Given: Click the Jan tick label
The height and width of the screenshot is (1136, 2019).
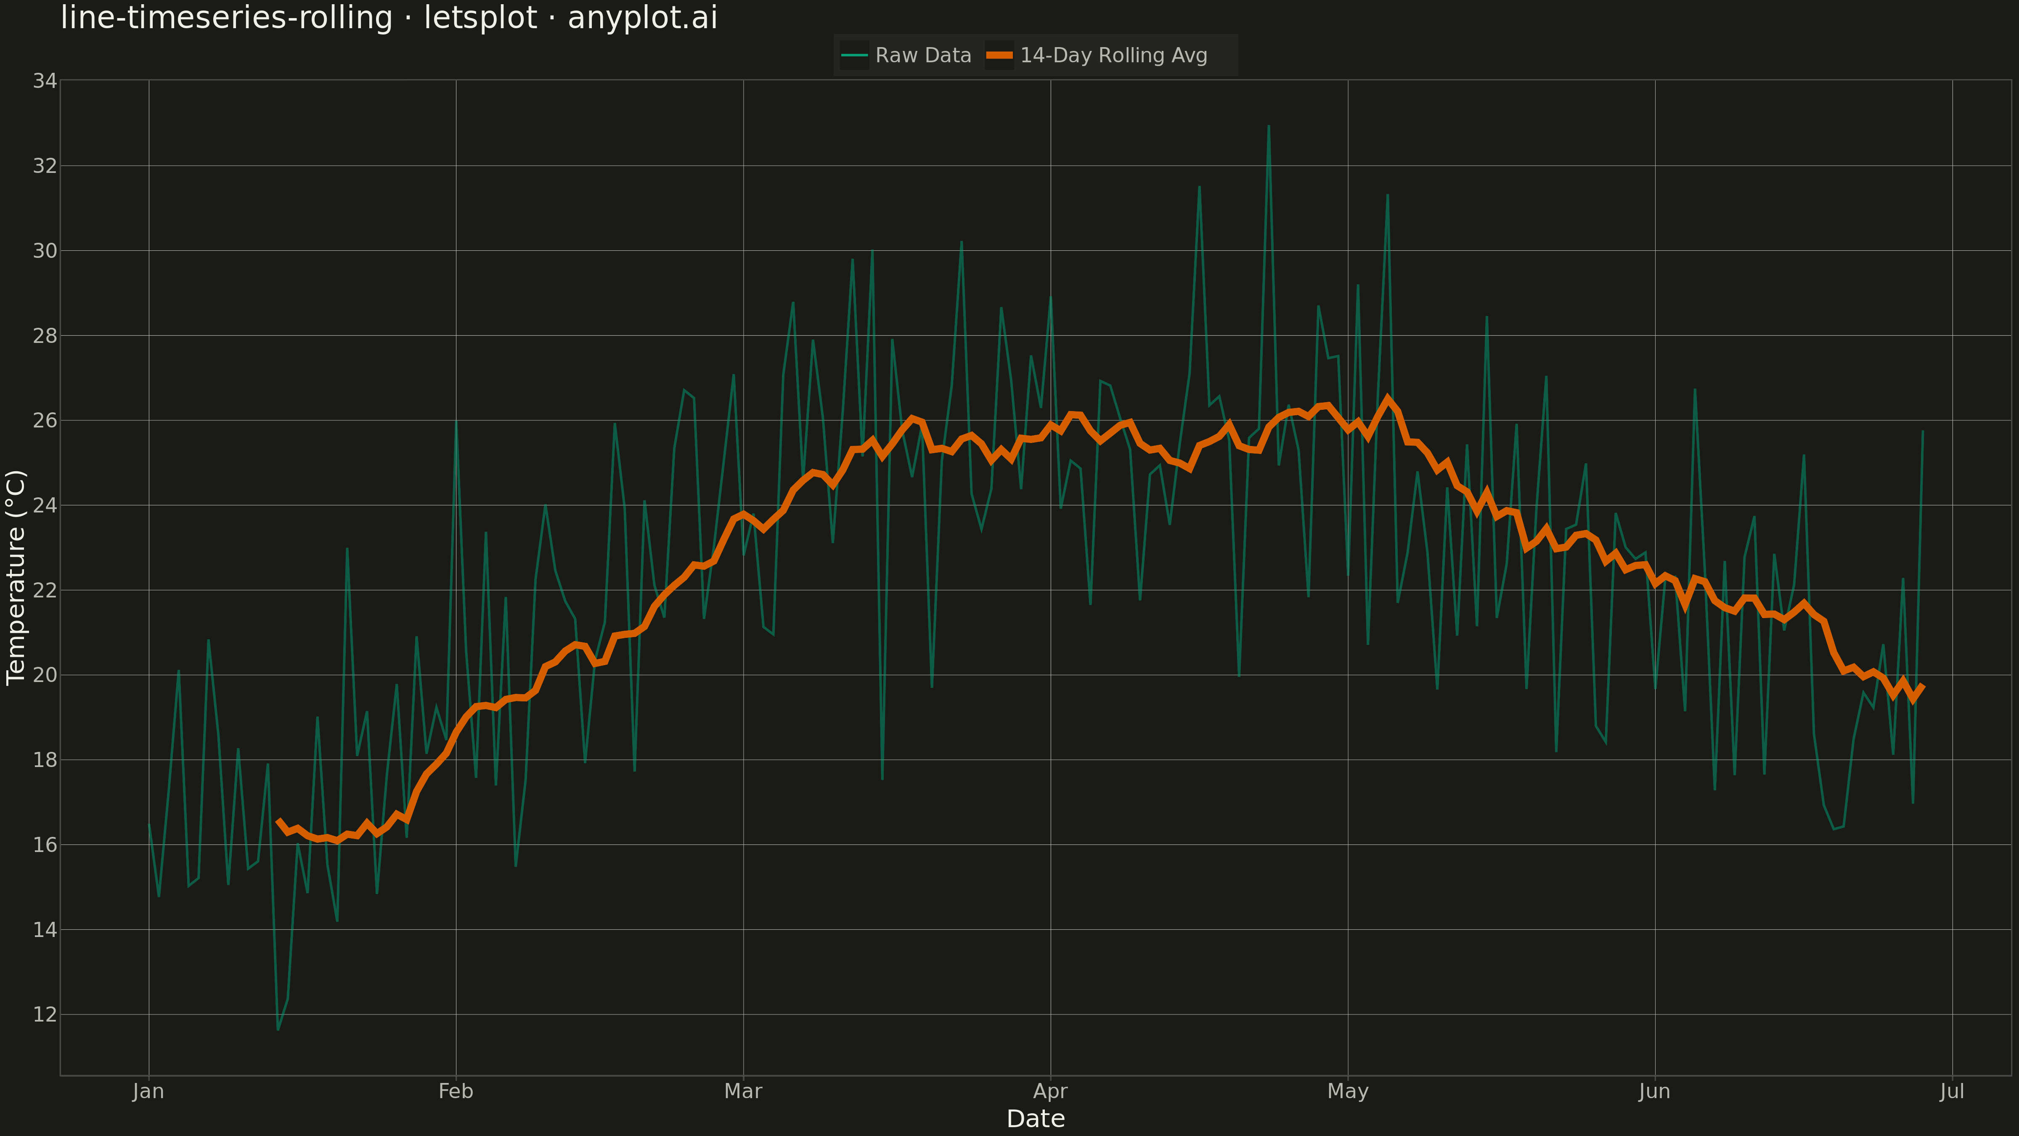Looking at the screenshot, I should point(149,1091).
